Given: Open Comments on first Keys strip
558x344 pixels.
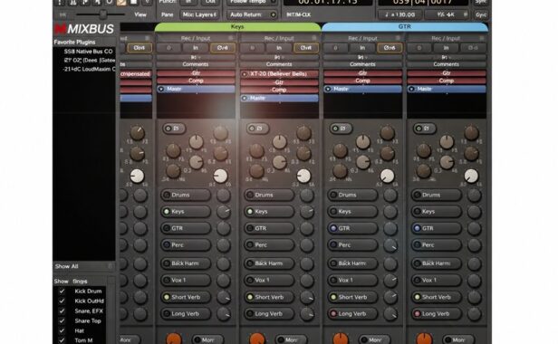Looking at the screenshot, I should point(196,64).
